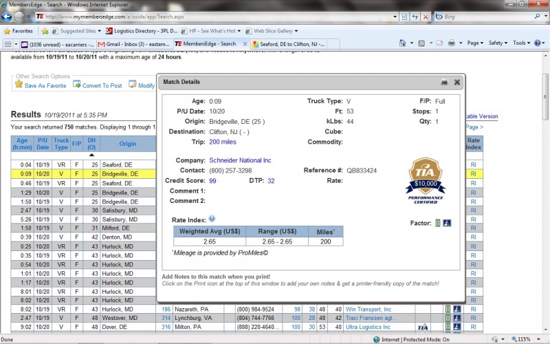The image size is (550, 344).
Task: Click the RSS feeds icon in command bar
Action: [421, 43]
